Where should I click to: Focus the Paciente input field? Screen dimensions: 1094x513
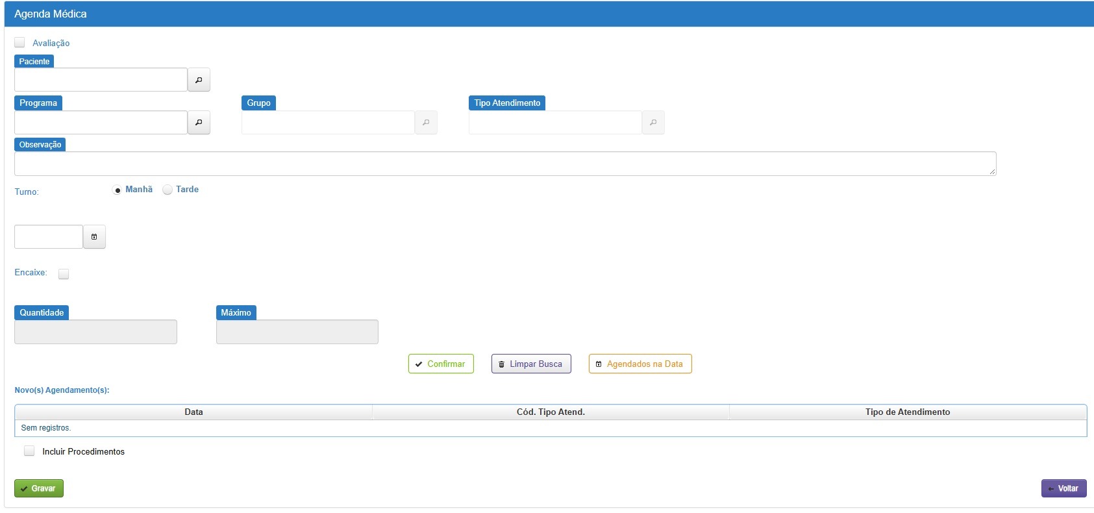pyautogui.click(x=101, y=80)
